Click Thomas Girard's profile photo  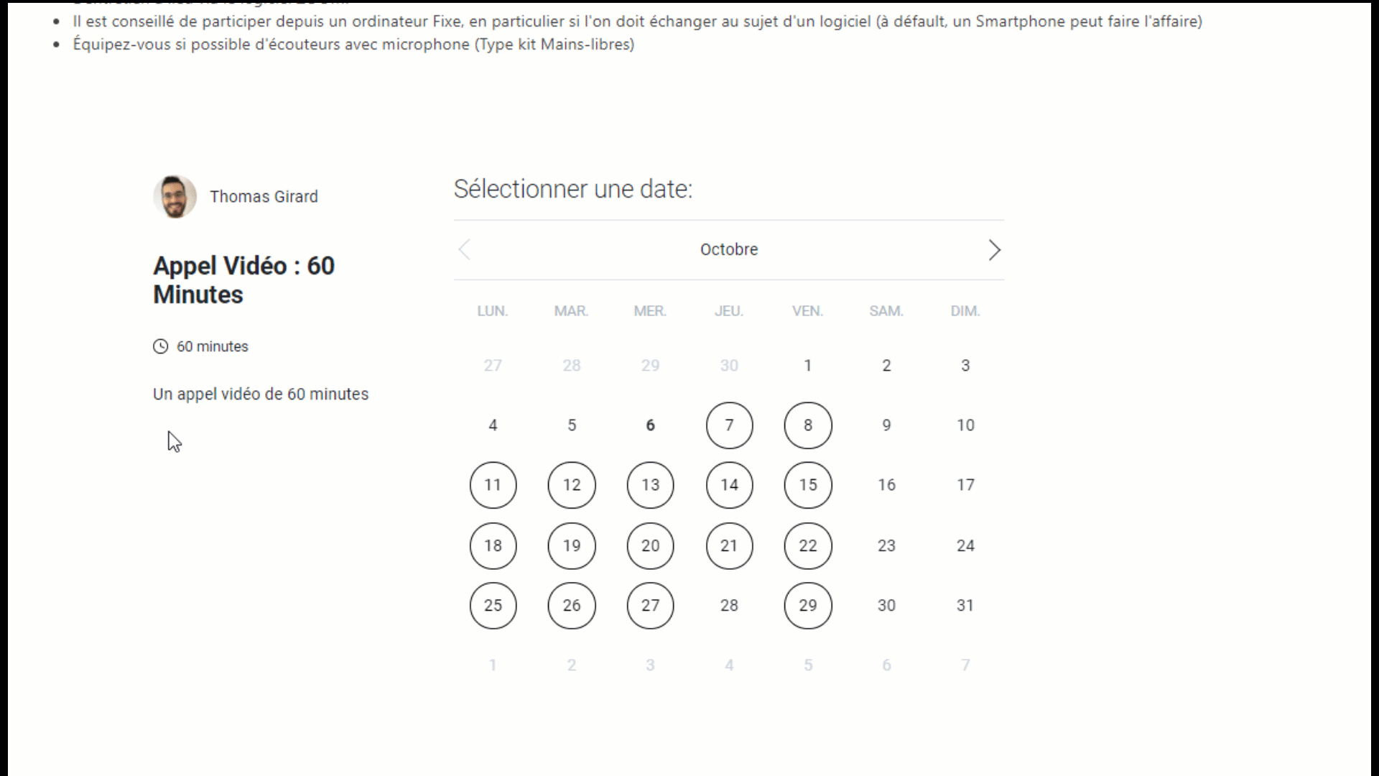pyautogui.click(x=175, y=196)
